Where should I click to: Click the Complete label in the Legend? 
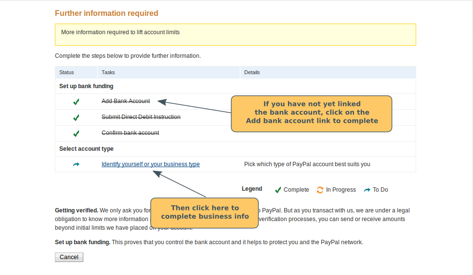coord(296,190)
